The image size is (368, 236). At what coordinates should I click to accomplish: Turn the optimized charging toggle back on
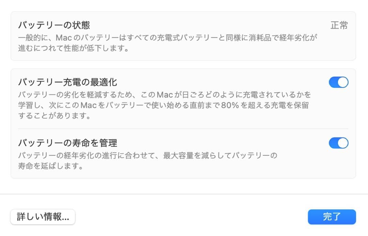338,82
